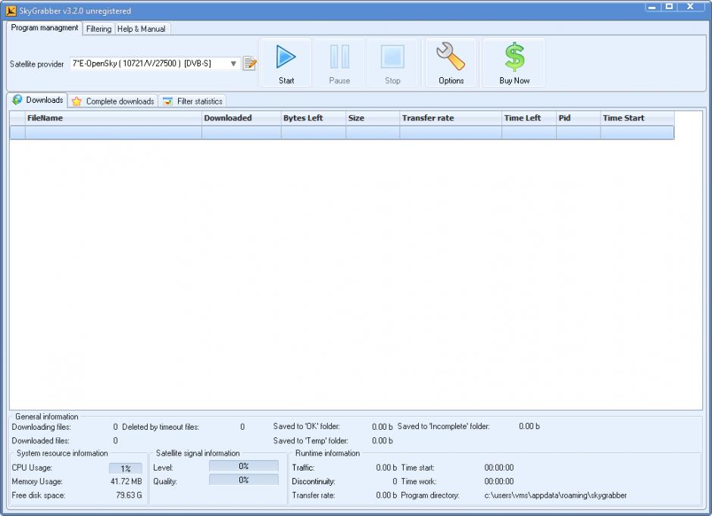Screen dimensions: 712x516
Task: Click the Traffic label
Action: [x=303, y=468]
